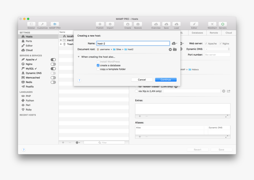
Task: Open the Dynamic DNS dropdown
Action: coord(217,49)
